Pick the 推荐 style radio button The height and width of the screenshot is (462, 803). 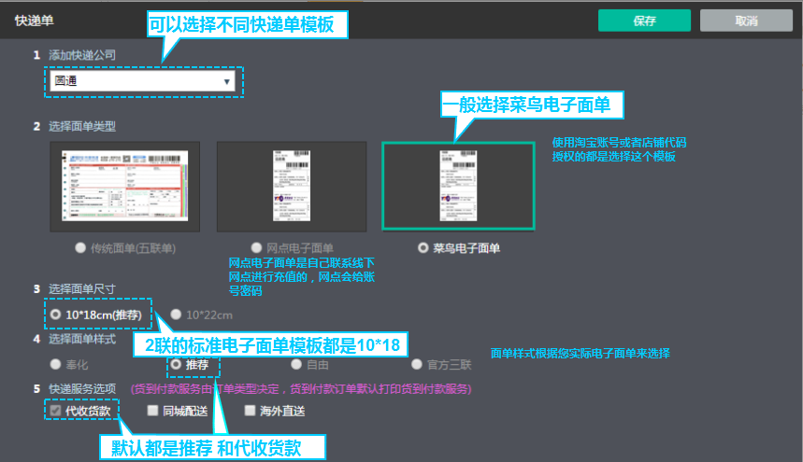pos(176,364)
